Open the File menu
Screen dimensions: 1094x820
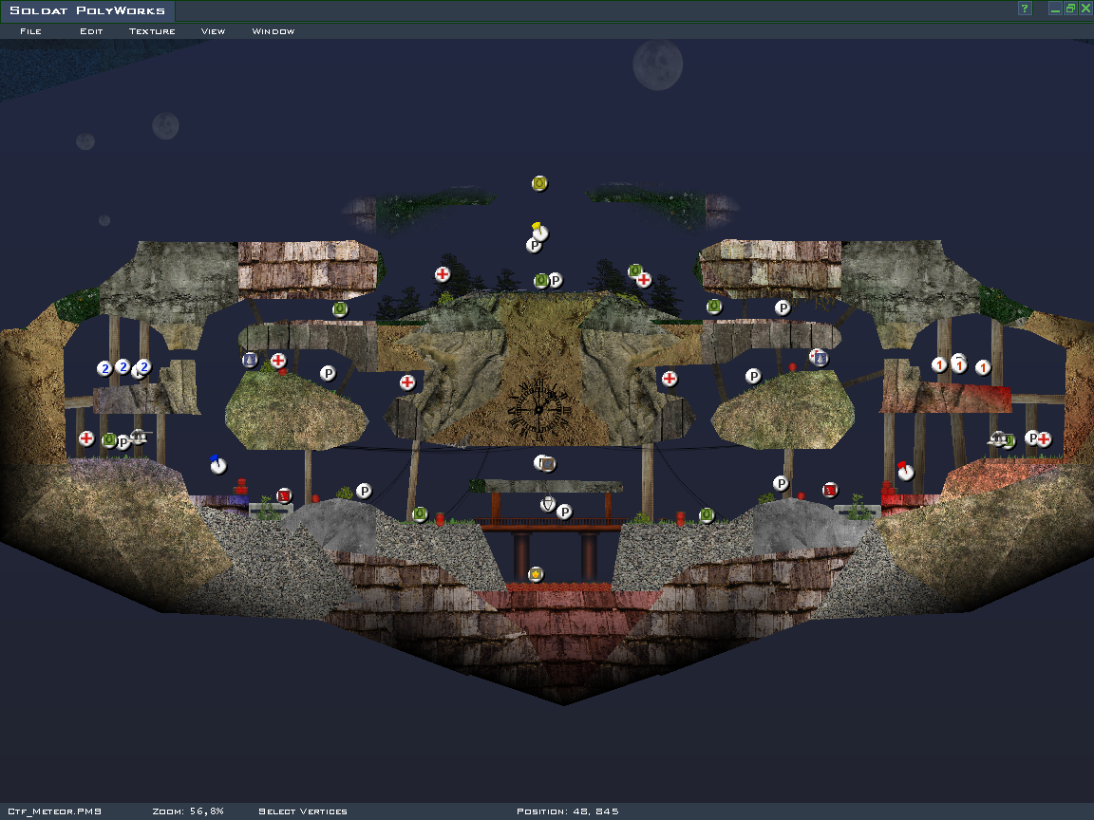point(30,31)
